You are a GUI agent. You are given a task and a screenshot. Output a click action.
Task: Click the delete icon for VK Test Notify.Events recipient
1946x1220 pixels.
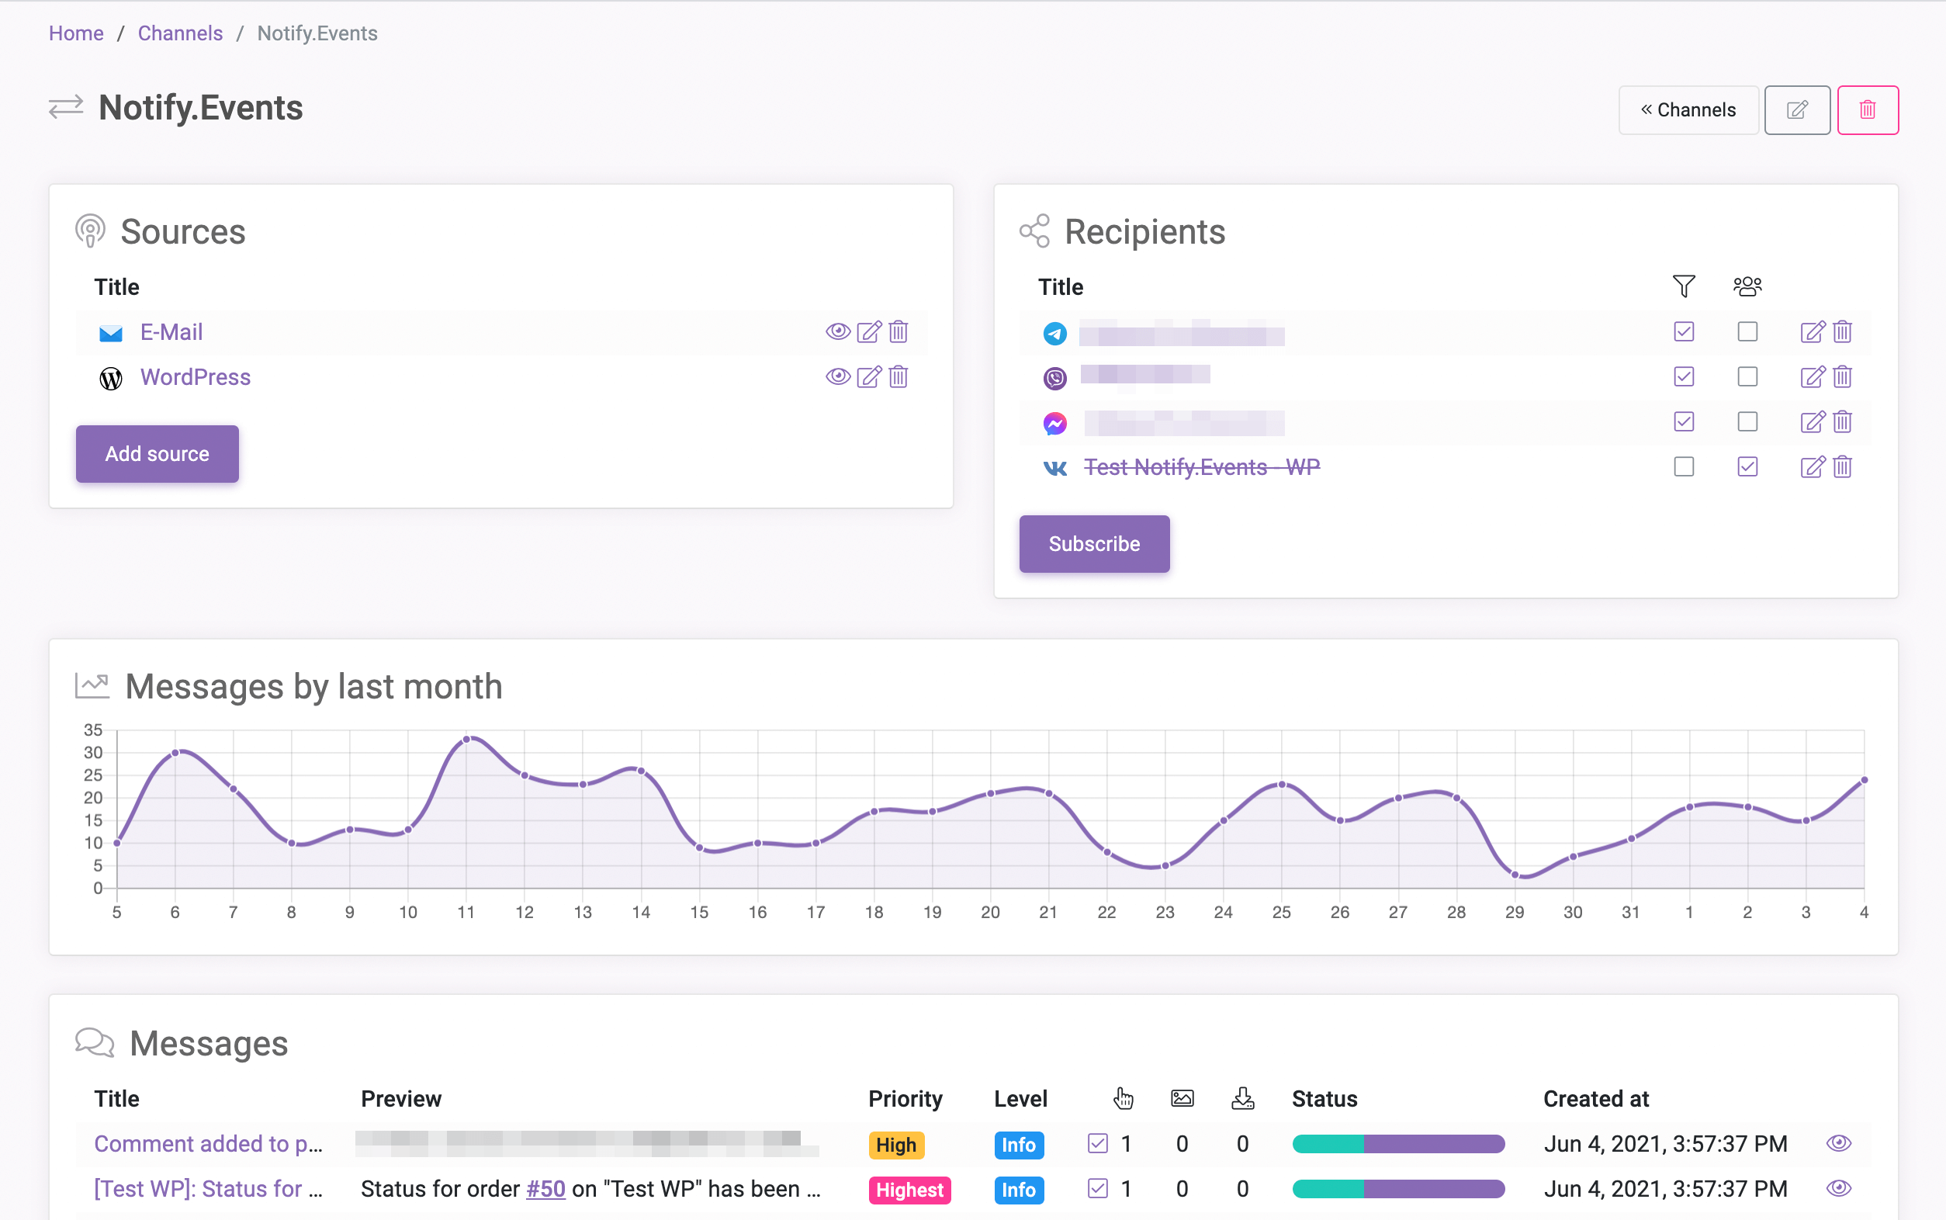1842,465
